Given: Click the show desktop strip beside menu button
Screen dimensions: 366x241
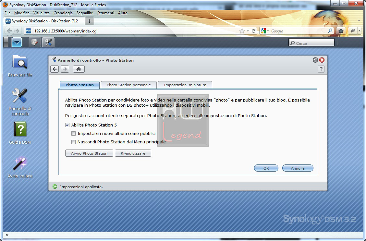Looking at the screenshot, I should (x=6, y=42).
